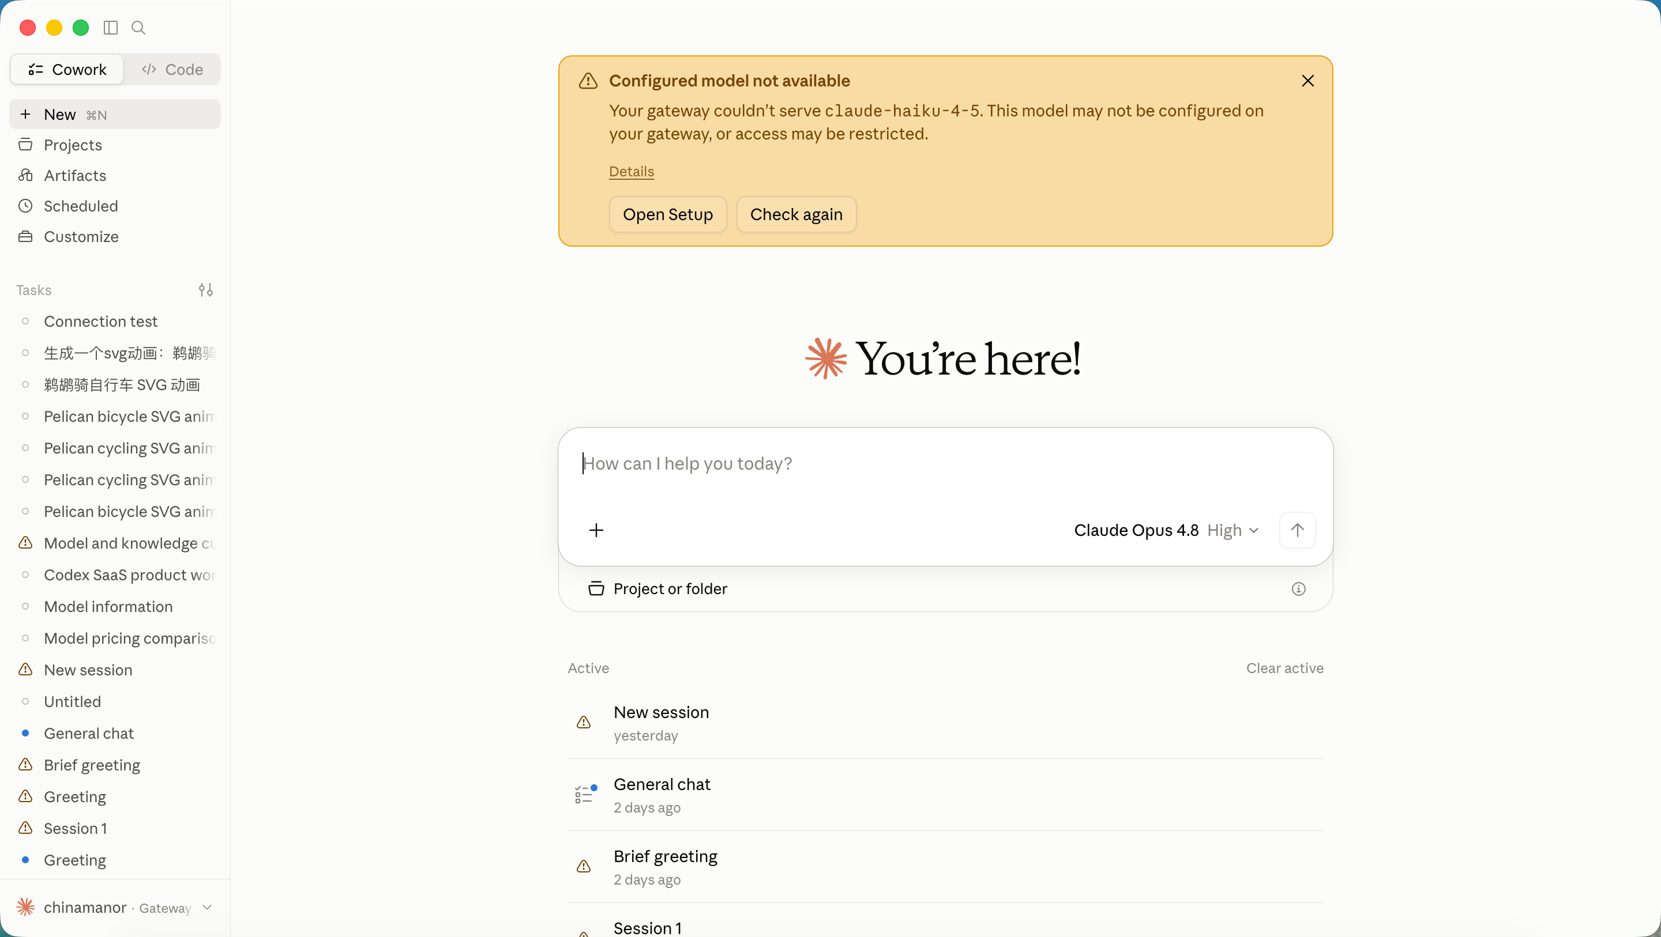The height and width of the screenshot is (937, 1661).
Task: Click the Claude logo beside chinamanor
Action: [x=25, y=908]
